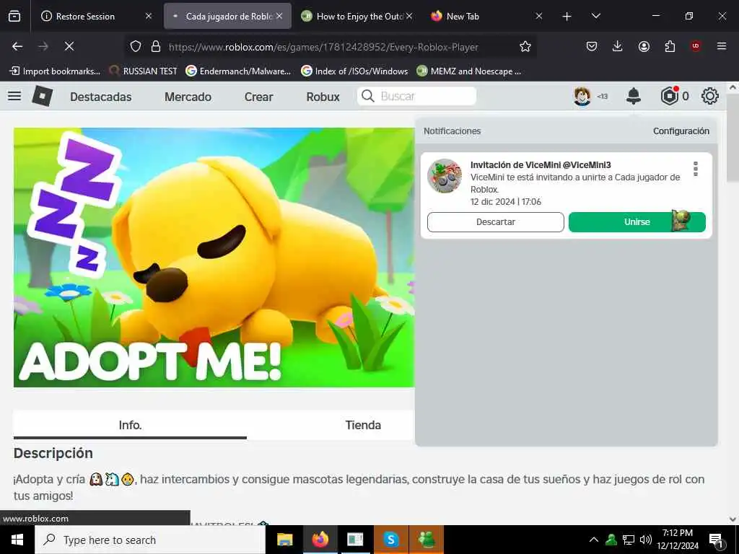Open Roblox hamburger side menu
The width and height of the screenshot is (739, 554).
tap(14, 96)
